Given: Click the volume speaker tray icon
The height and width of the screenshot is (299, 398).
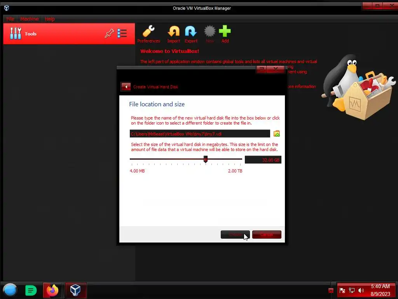Looking at the screenshot, I should coord(361,290).
